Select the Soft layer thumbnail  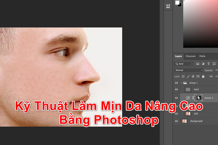(x=188, y=114)
